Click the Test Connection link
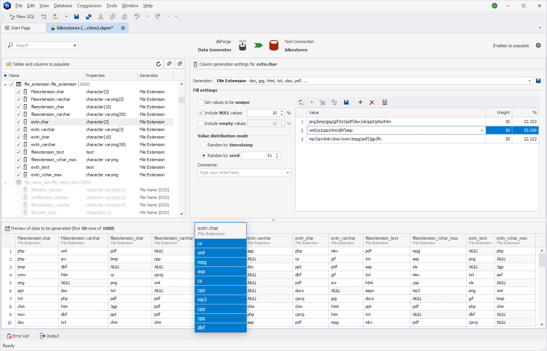This screenshot has height=351, width=547. (299, 42)
